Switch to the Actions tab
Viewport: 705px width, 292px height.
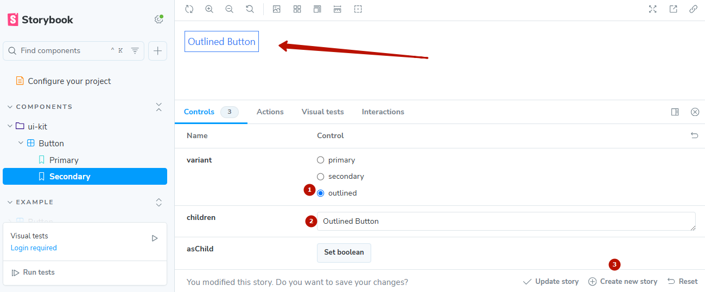click(270, 112)
